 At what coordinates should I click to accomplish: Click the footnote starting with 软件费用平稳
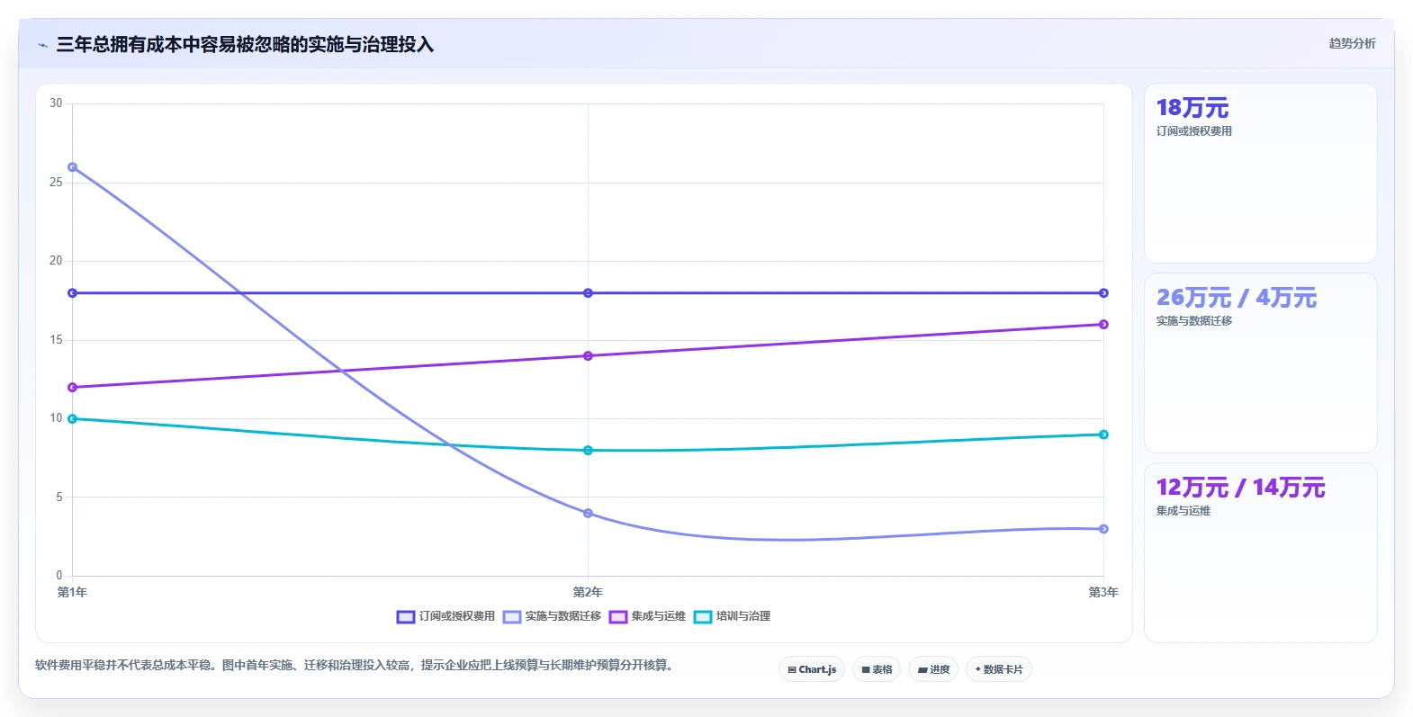click(355, 666)
